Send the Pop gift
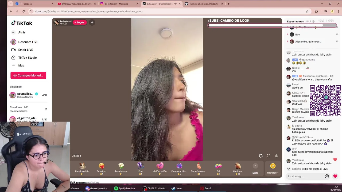This screenshot has height=192, width=342. tap(141, 169)
